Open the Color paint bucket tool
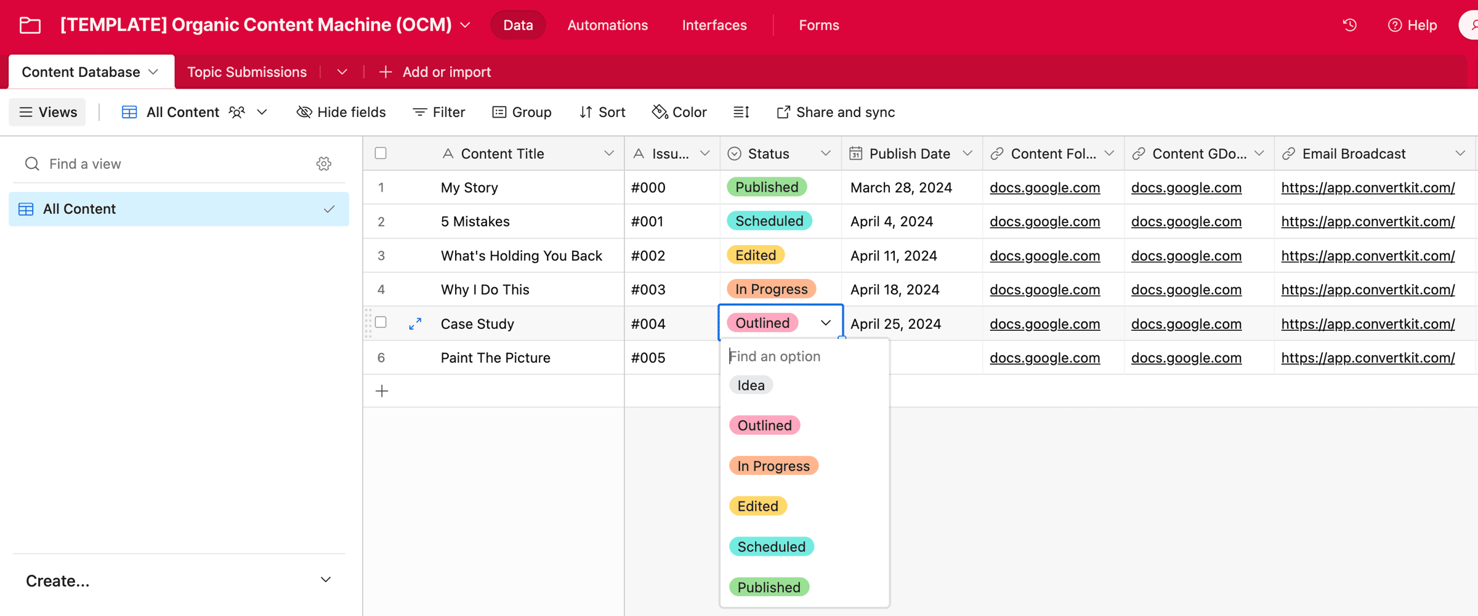1478x616 pixels. tap(679, 112)
